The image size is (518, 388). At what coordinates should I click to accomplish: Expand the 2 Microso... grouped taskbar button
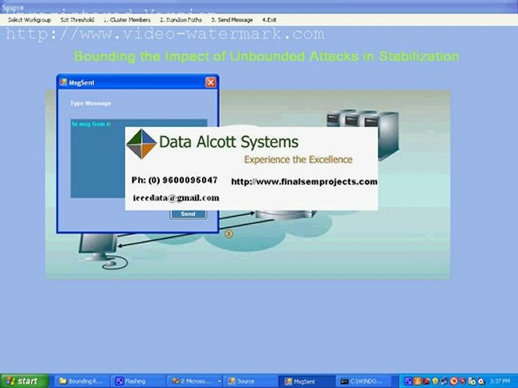194,381
